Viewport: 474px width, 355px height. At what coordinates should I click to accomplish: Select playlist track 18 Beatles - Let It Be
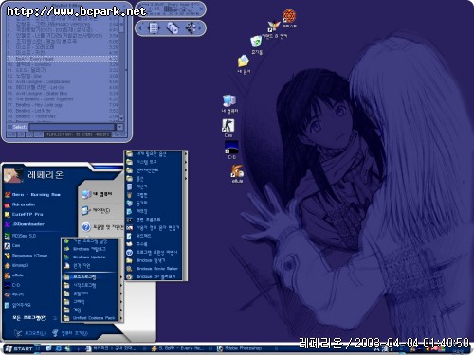[63, 111]
